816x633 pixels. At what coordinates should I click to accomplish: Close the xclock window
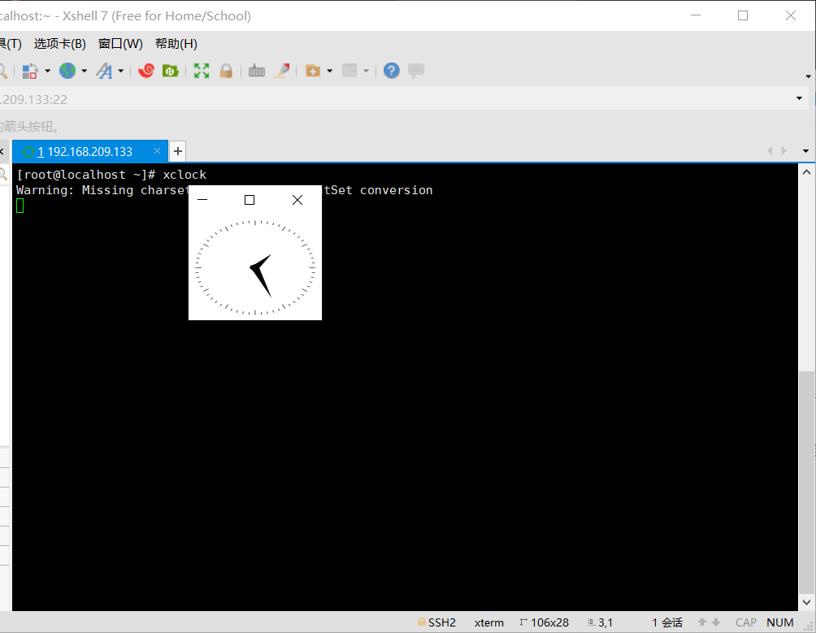pos(297,200)
